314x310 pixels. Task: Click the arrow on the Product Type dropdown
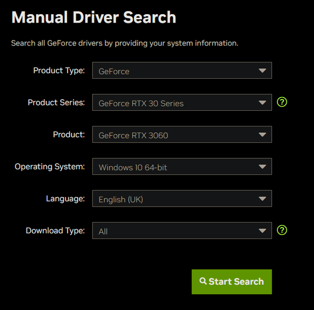(262, 71)
